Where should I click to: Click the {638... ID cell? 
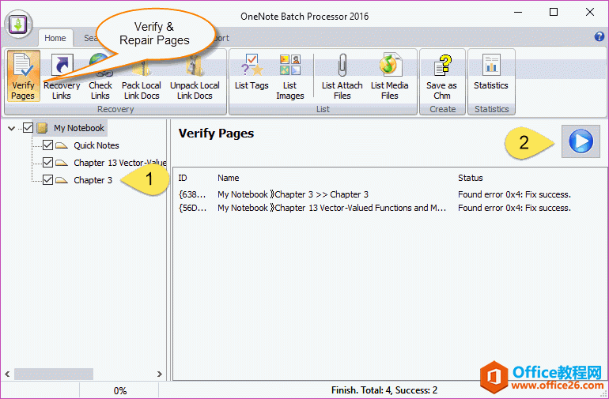point(192,194)
